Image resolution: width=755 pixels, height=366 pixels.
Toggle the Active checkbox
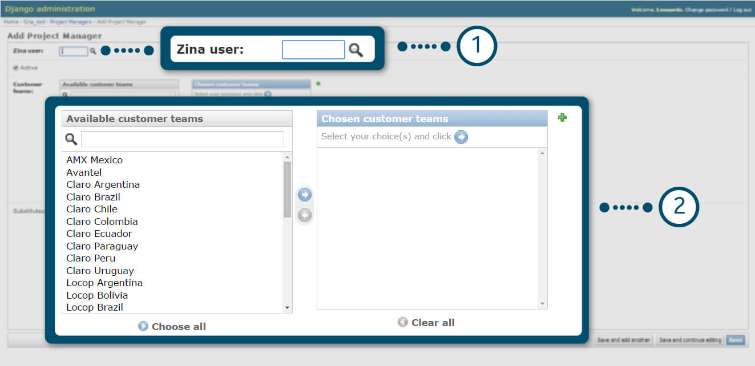[x=15, y=68]
